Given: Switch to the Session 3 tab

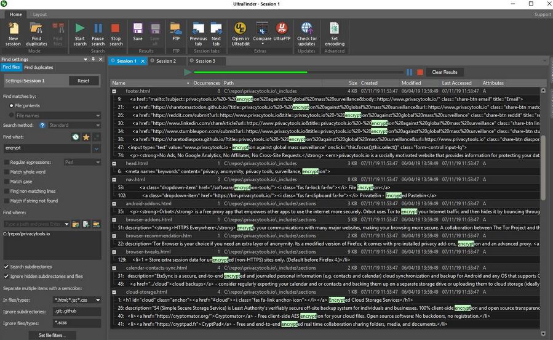Looking at the screenshot, I should pyautogui.click(x=205, y=61).
